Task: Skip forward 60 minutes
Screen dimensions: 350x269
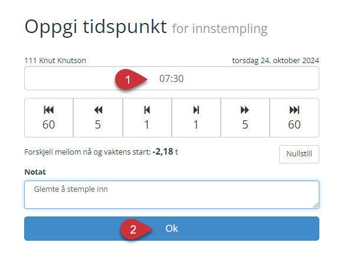Action: (295, 117)
